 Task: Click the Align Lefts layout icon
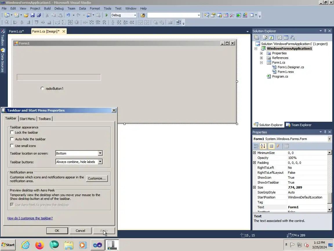coord(15,22)
